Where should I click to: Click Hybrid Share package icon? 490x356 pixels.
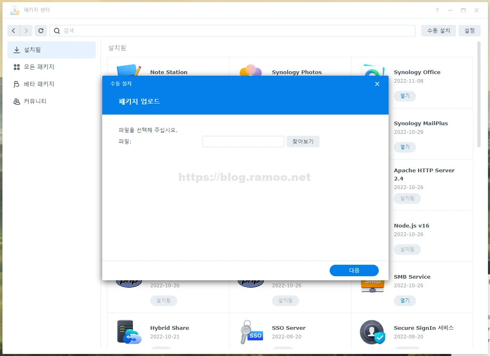(129, 332)
